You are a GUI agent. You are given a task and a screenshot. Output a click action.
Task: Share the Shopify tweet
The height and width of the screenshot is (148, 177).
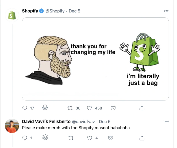click(142, 108)
